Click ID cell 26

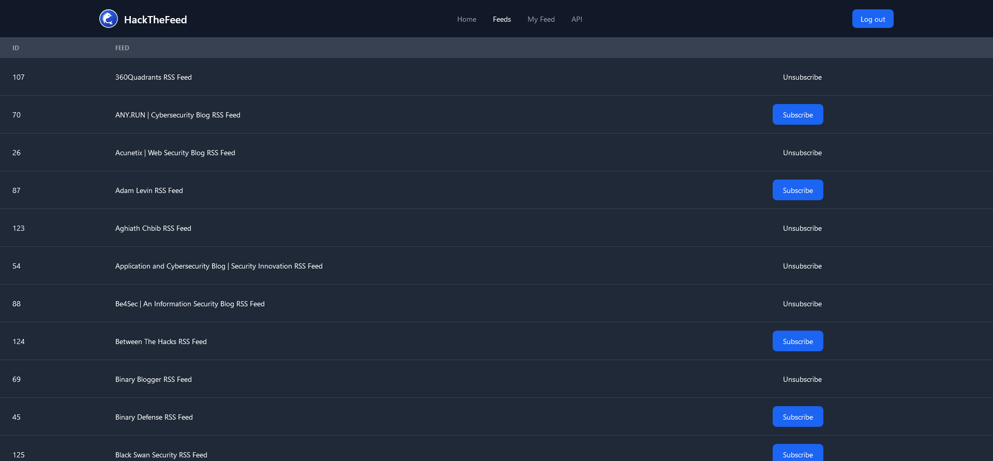tap(17, 153)
